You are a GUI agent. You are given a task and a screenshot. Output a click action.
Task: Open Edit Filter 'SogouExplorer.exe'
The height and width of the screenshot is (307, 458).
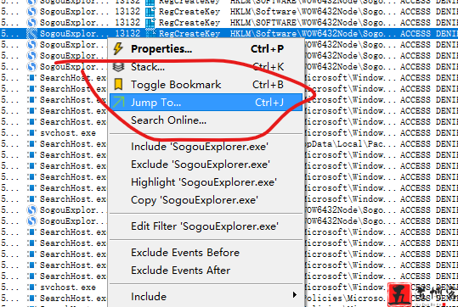coord(206,226)
